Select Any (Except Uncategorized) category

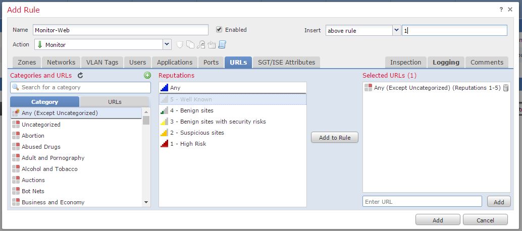pos(76,113)
